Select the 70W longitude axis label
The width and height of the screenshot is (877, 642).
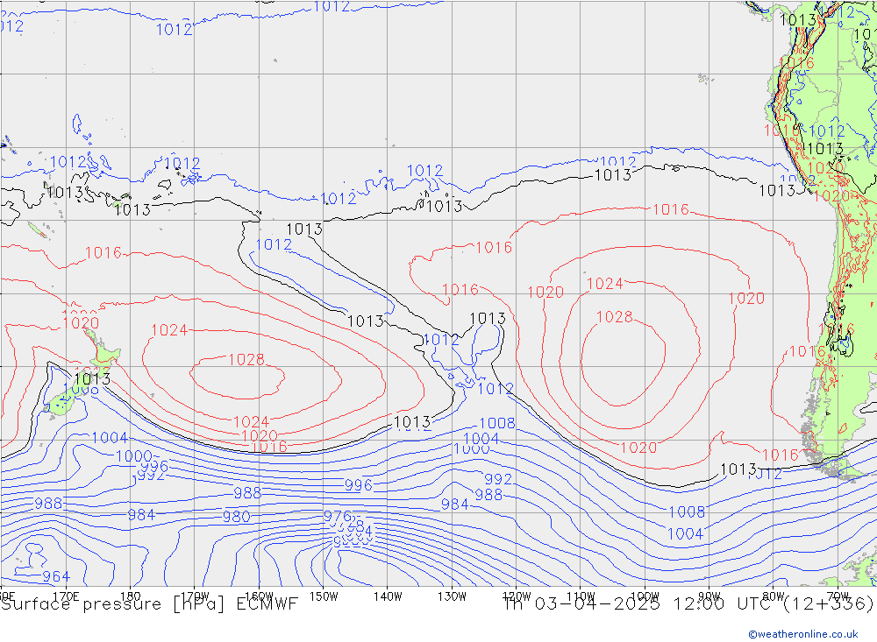click(x=838, y=596)
